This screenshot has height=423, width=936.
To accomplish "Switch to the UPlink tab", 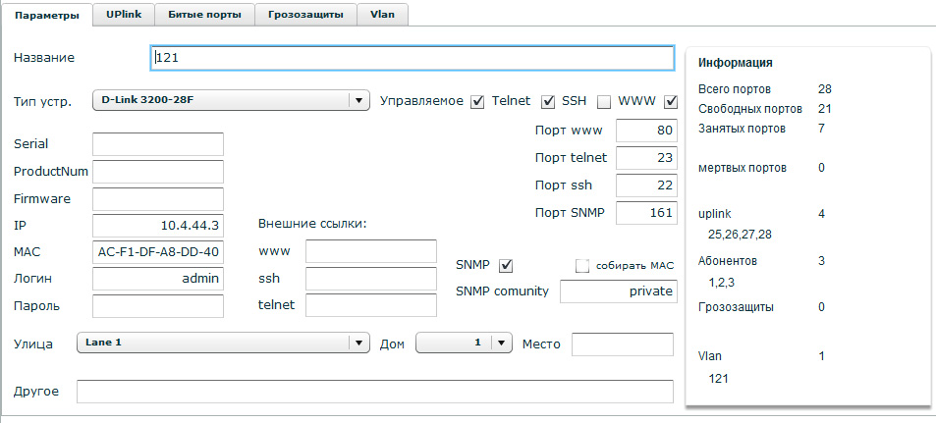I will tap(123, 15).
